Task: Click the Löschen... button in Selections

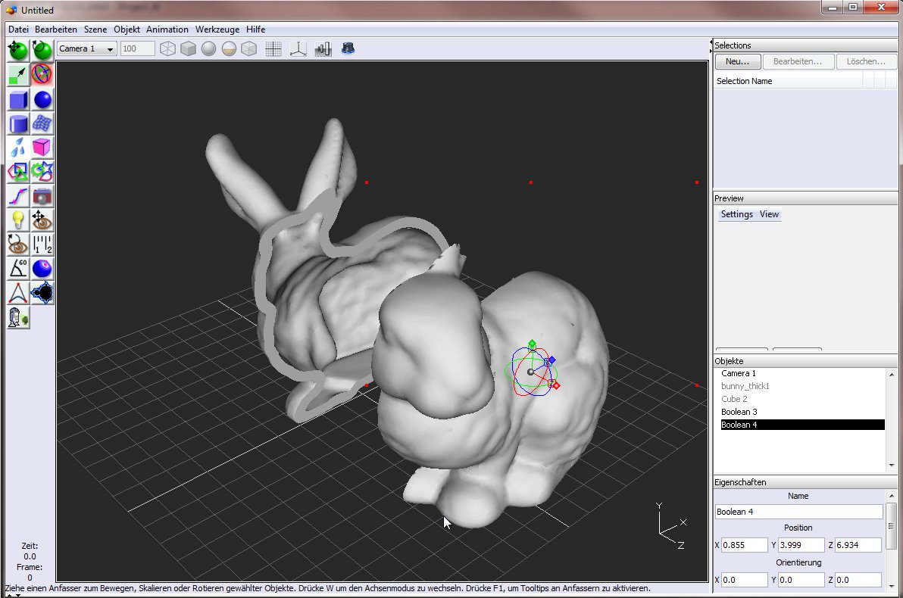Action: tap(866, 61)
